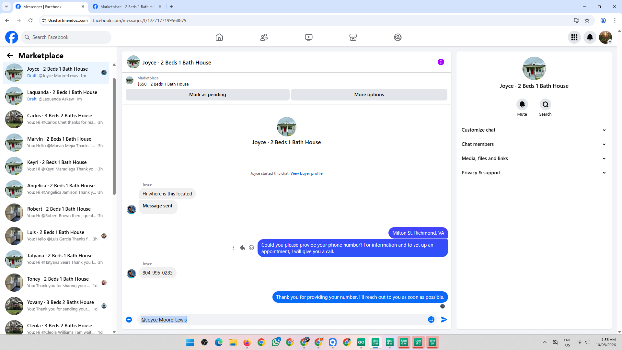Screen dimensions: 622x350
Task: Click the plus attachment icon beside input
Action: click(x=129, y=320)
